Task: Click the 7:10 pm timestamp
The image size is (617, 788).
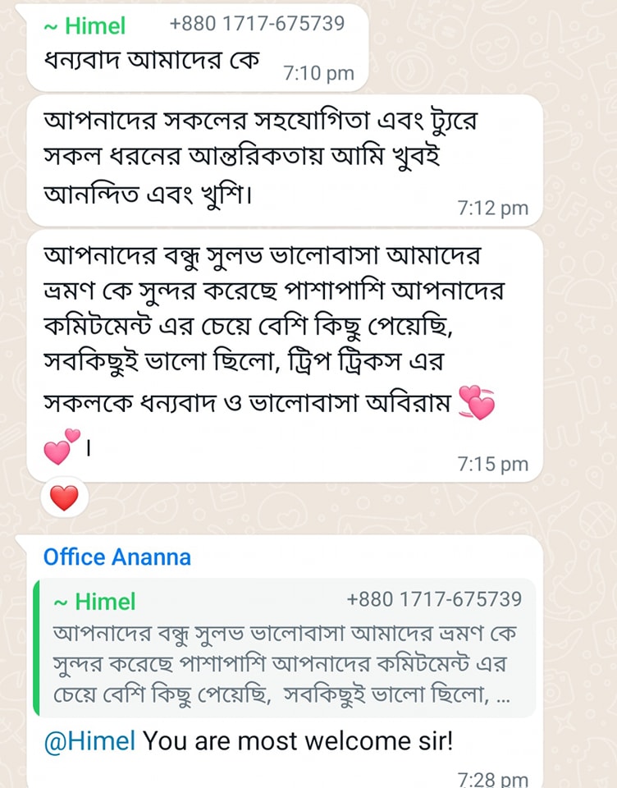Action: point(318,74)
